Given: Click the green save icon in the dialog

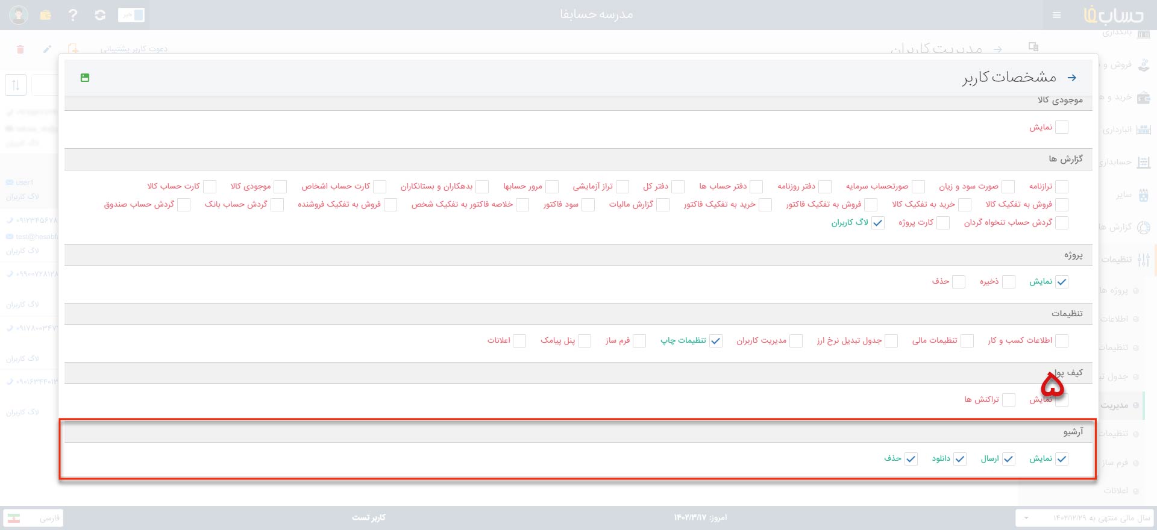Looking at the screenshot, I should tap(85, 78).
